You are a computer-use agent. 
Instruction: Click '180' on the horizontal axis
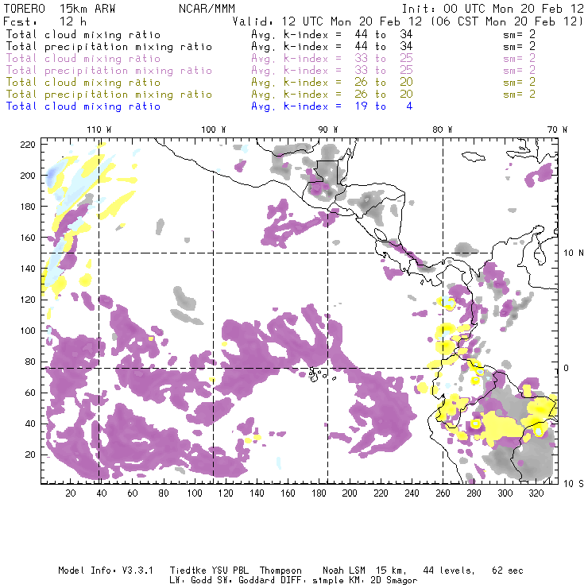coord(319,493)
